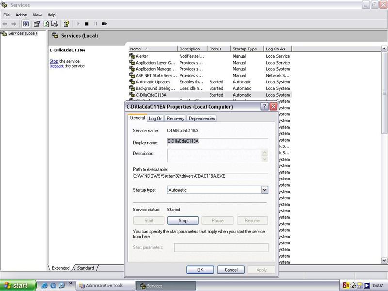Click the ZoneAlarm ZA tray icon

pyautogui.click(x=346, y=285)
